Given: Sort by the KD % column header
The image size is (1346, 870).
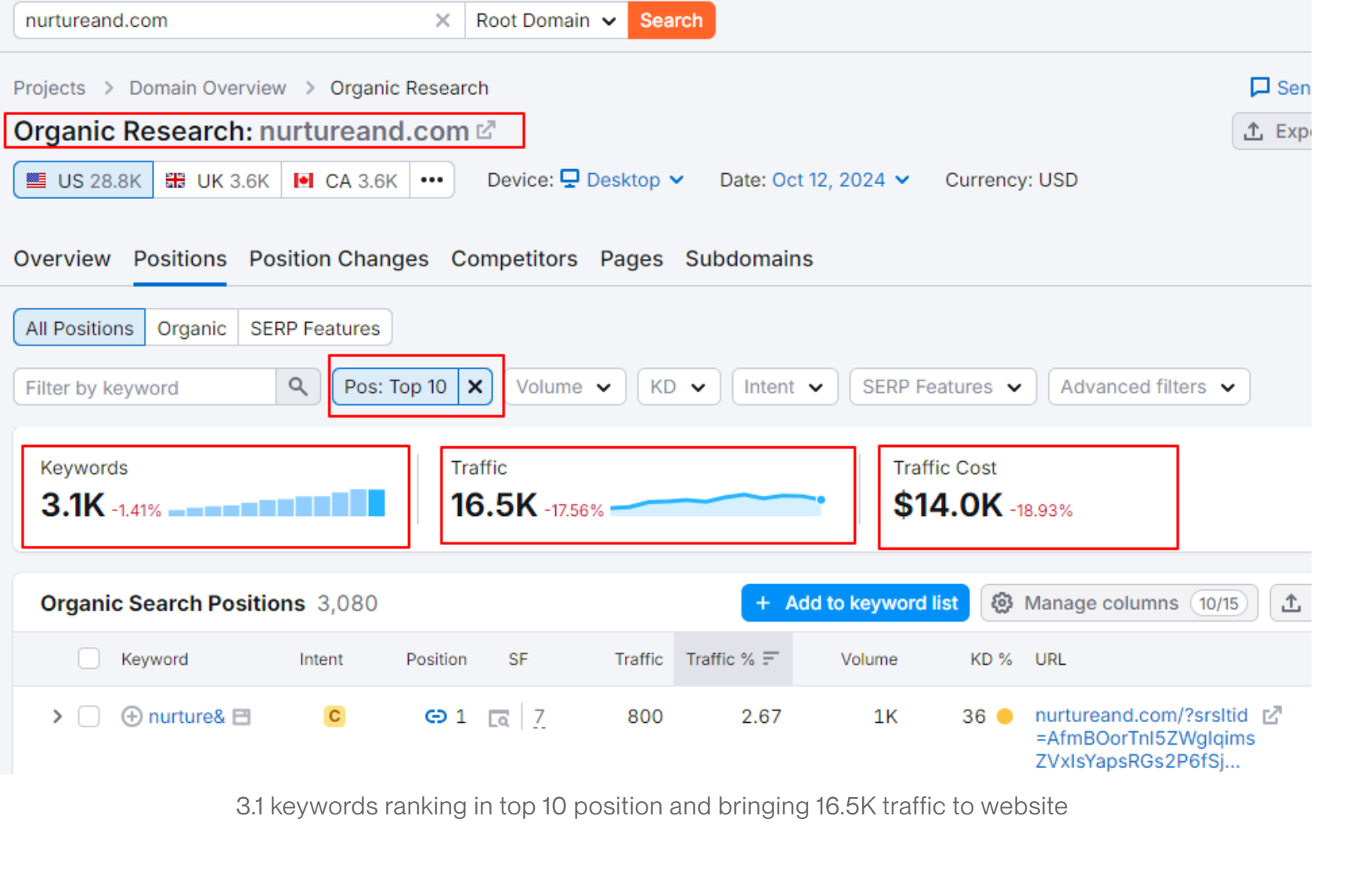Looking at the screenshot, I should click(991, 659).
